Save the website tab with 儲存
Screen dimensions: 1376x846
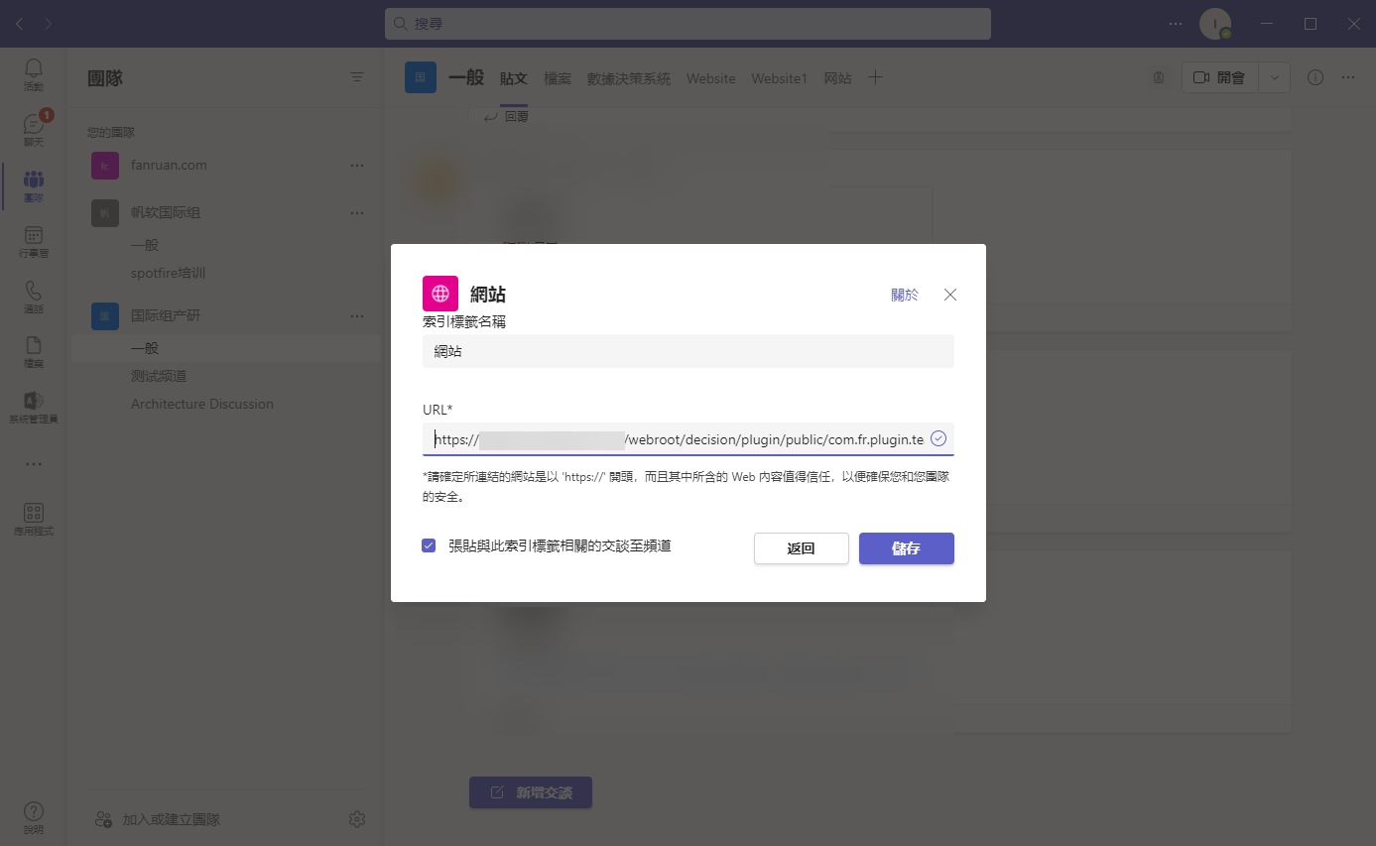tap(906, 547)
